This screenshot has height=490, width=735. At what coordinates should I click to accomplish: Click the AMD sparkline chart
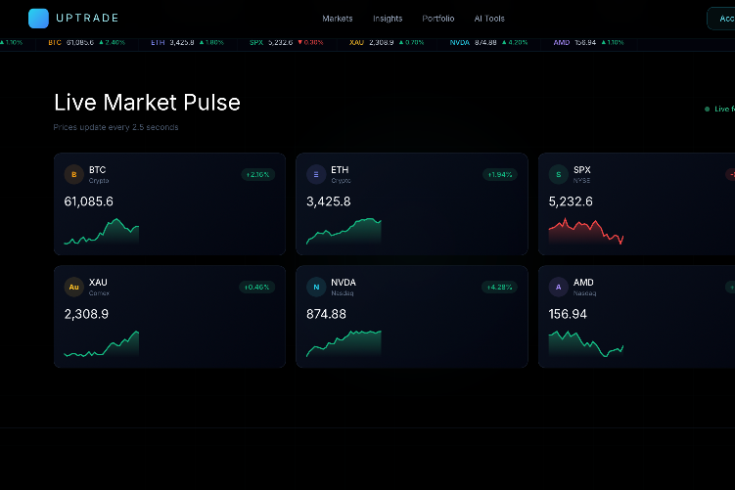point(586,344)
